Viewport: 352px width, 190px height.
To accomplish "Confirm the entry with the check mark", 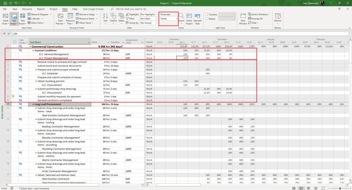I will [x=9, y=34].
